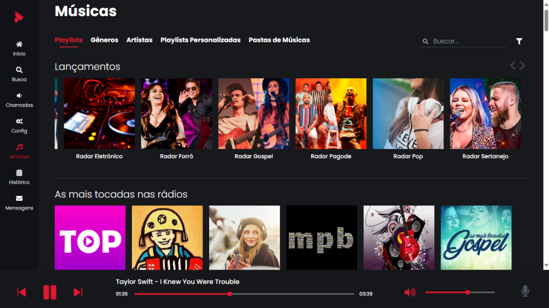Click the filter funnel icon

tap(519, 41)
